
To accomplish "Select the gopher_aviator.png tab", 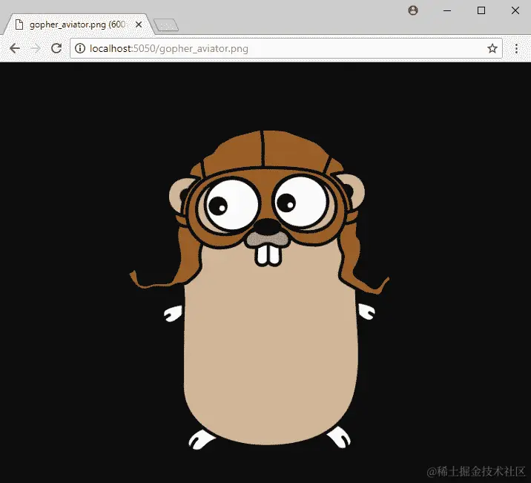I will pos(79,24).
